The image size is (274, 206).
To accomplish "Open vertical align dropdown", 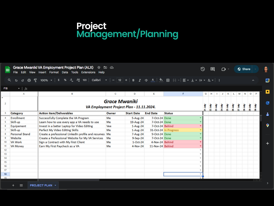I will [x=194, y=80].
